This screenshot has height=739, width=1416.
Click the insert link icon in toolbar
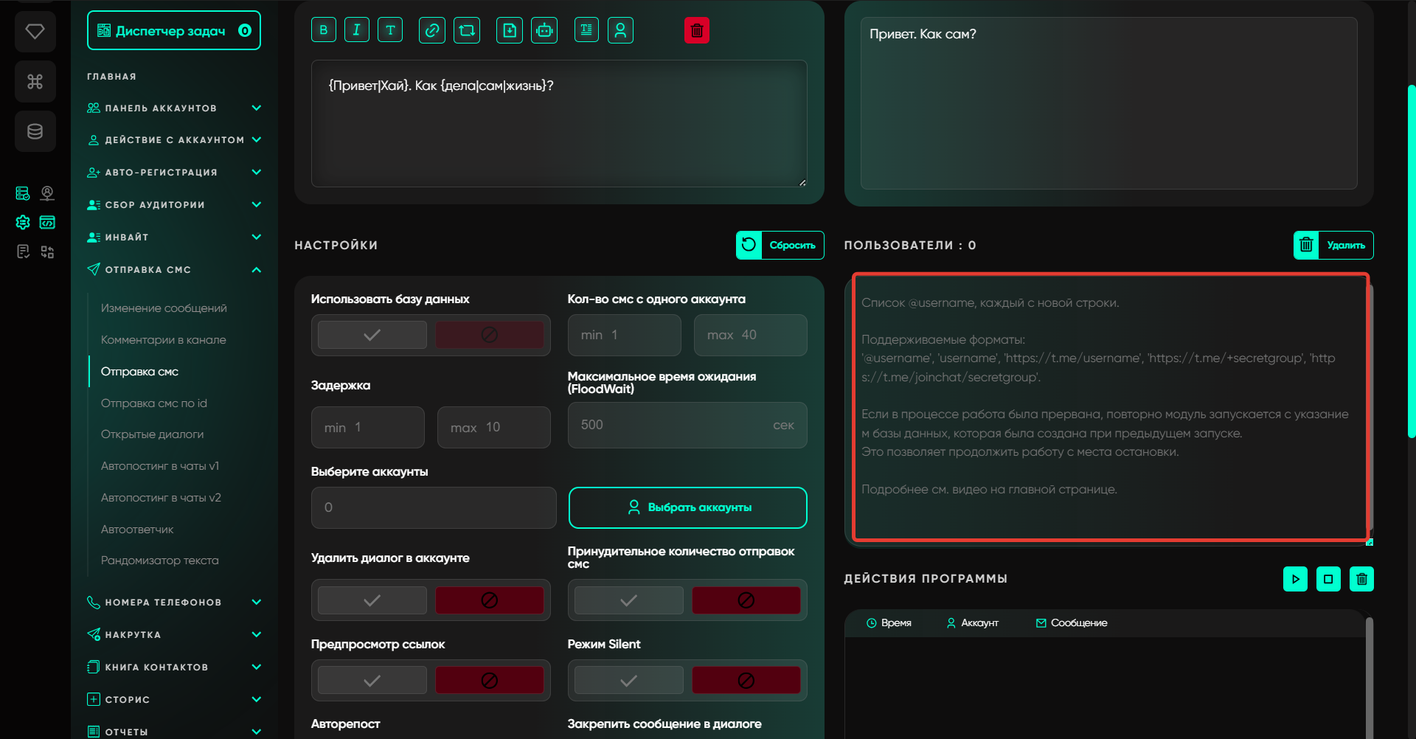432,30
